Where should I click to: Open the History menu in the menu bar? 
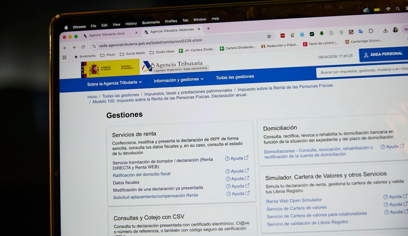click(x=131, y=23)
